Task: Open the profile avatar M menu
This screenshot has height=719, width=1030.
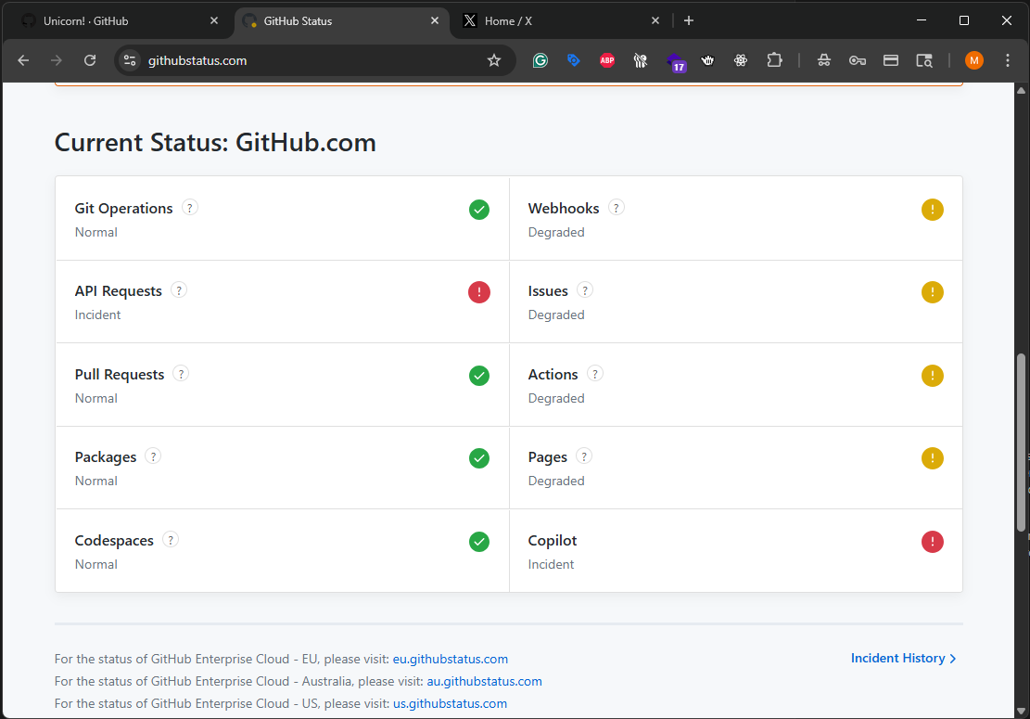Action: tap(974, 60)
